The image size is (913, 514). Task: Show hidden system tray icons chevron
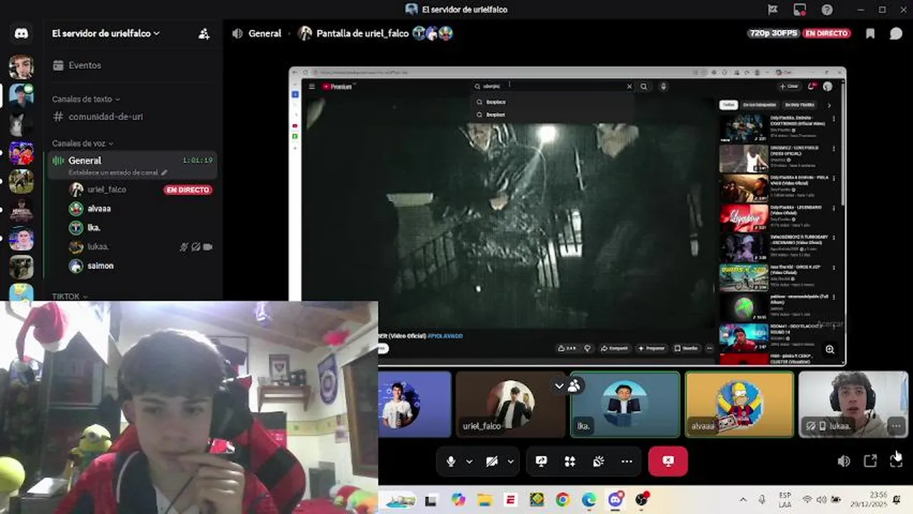tap(743, 500)
